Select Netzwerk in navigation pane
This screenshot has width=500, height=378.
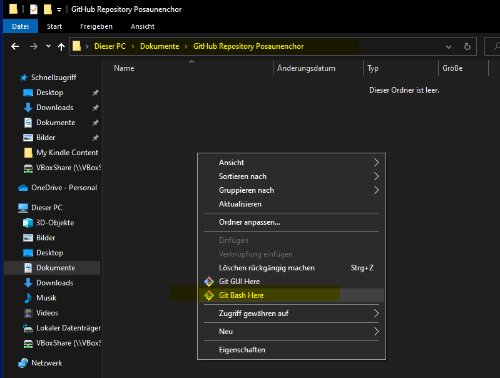tap(46, 363)
